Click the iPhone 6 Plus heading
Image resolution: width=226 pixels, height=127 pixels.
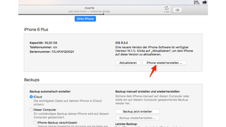point(36,30)
